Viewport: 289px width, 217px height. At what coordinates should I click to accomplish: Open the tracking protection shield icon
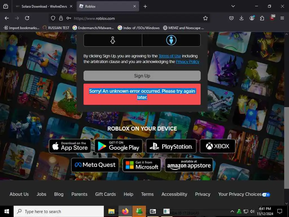pos(53,18)
